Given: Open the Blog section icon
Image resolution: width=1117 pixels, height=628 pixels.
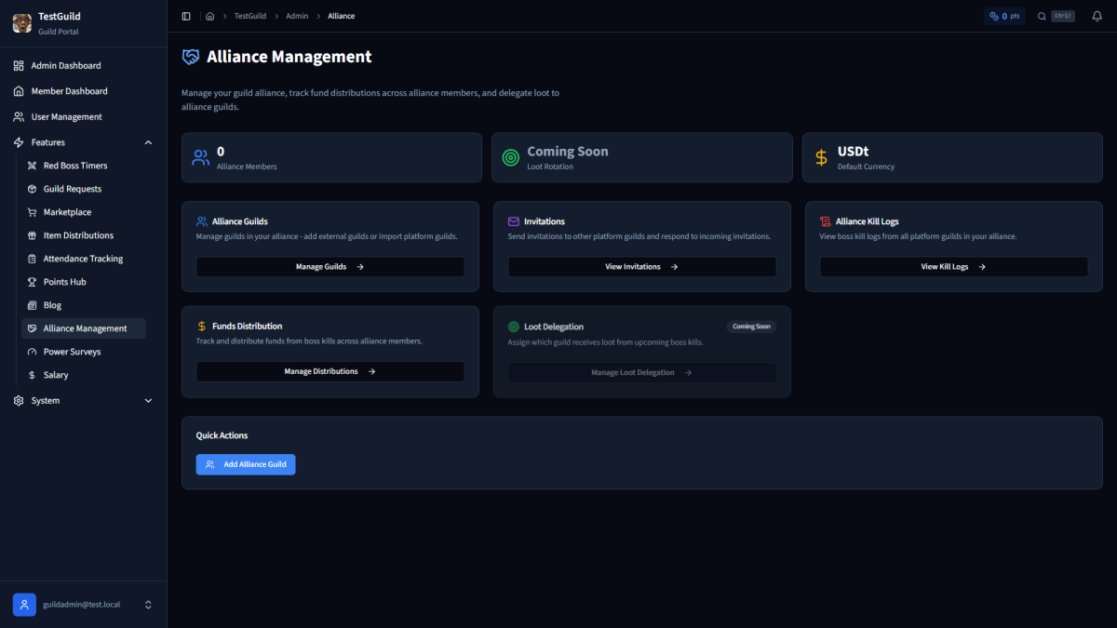Looking at the screenshot, I should click(33, 304).
